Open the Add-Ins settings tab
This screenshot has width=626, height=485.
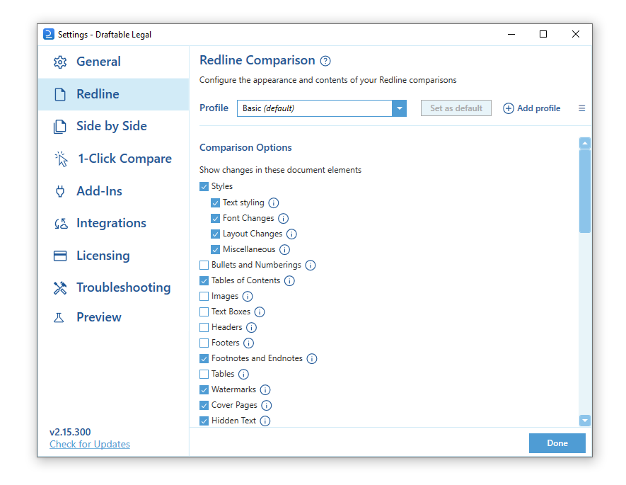point(113,191)
